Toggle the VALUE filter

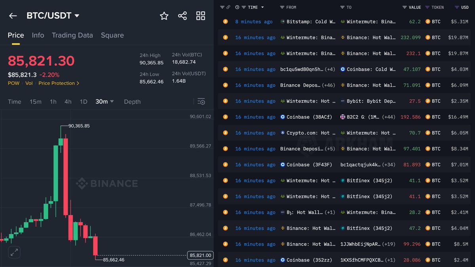pyautogui.click(x=405, y=8)
